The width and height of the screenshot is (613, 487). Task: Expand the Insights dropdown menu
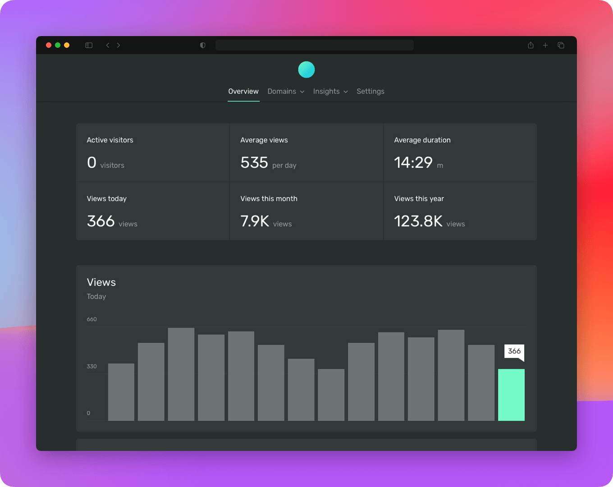[330, 91]
